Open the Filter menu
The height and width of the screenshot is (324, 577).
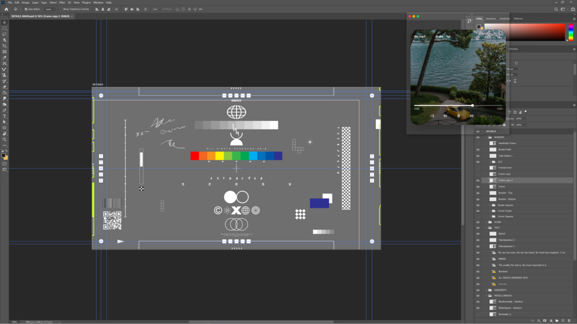click(x=62, y=2)
